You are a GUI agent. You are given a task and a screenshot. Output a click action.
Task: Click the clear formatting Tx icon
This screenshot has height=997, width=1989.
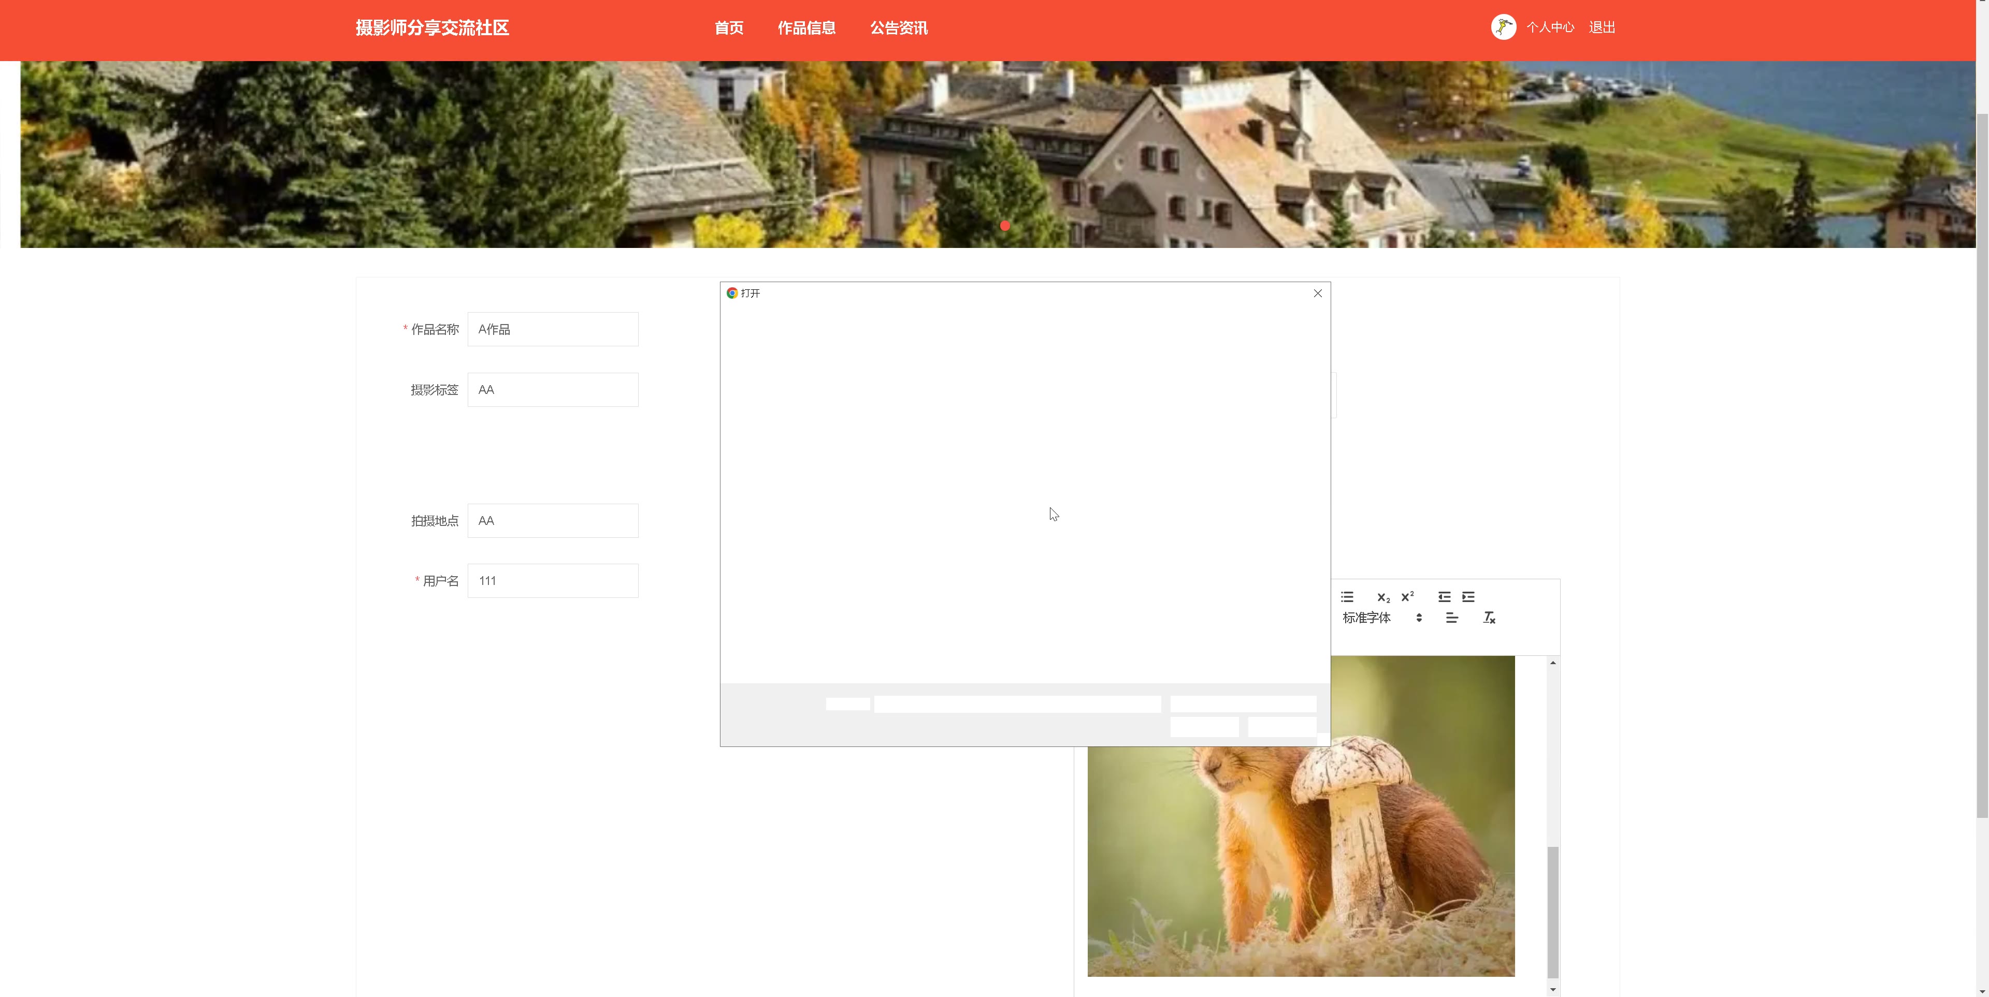(x=1489, y=618)
